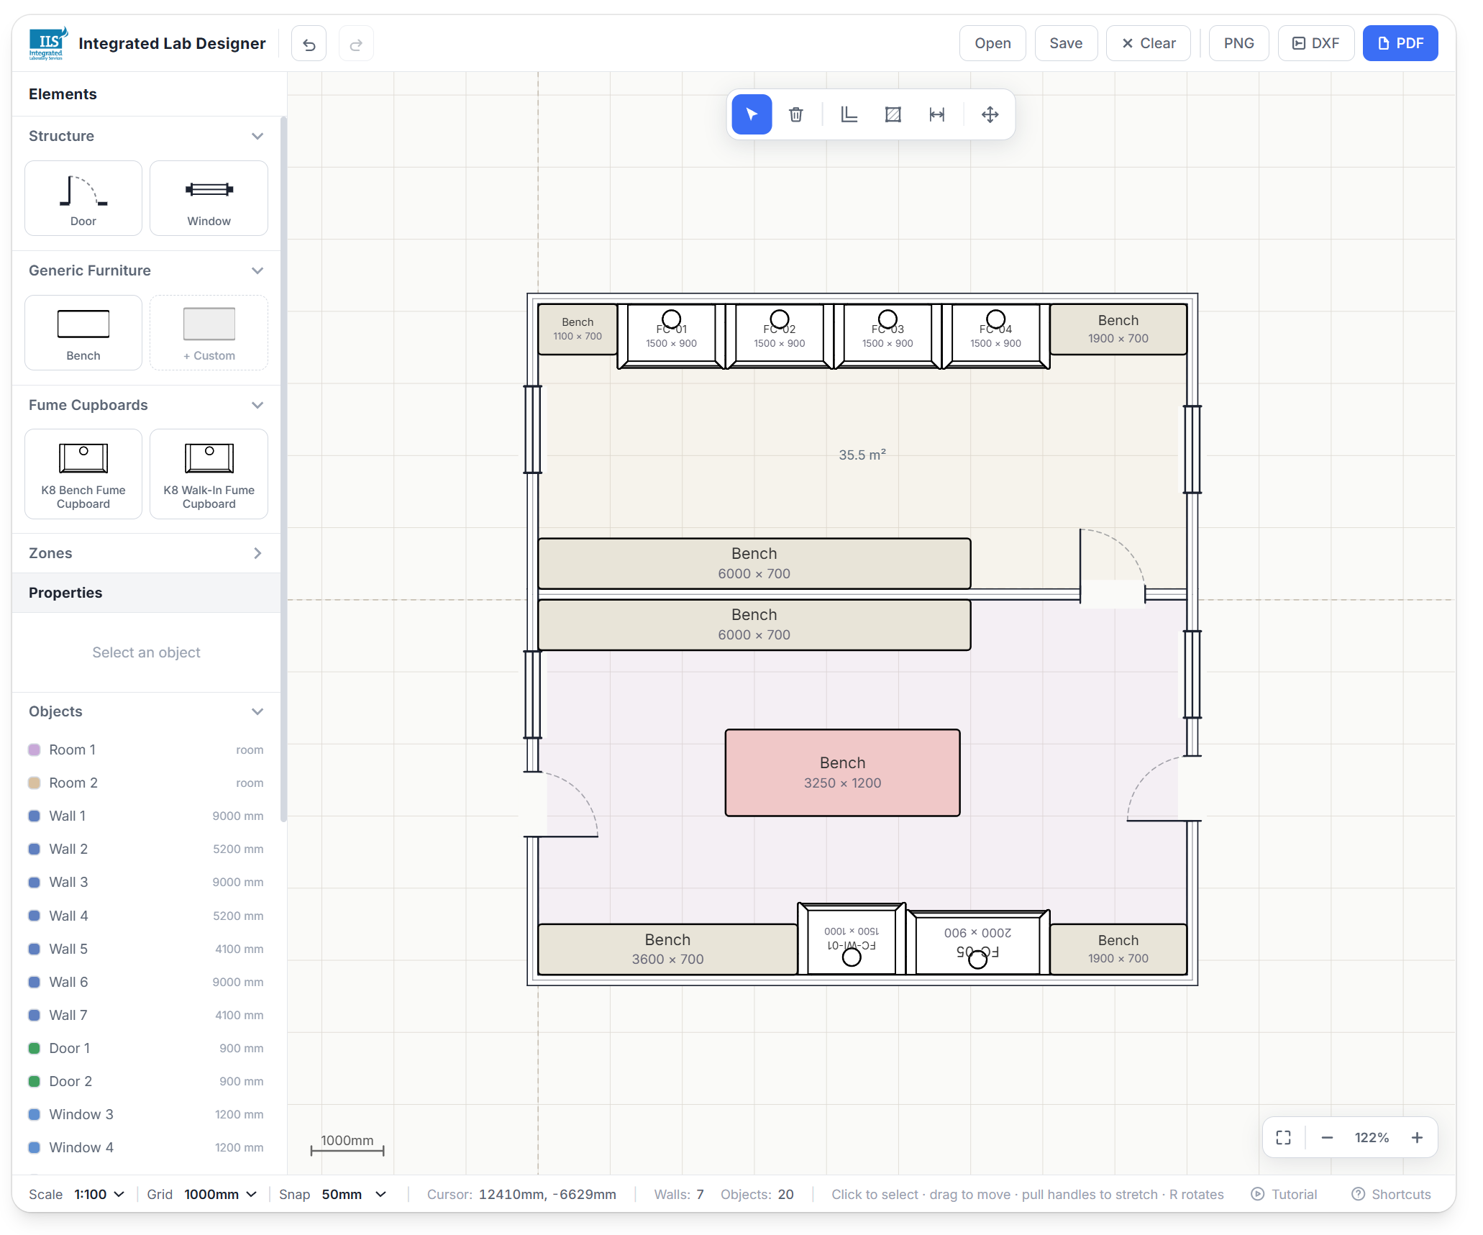1483x1235 pixels.
Task: Add a K8 Bench Fume Cupboard
Action: [x=83, y=473]
